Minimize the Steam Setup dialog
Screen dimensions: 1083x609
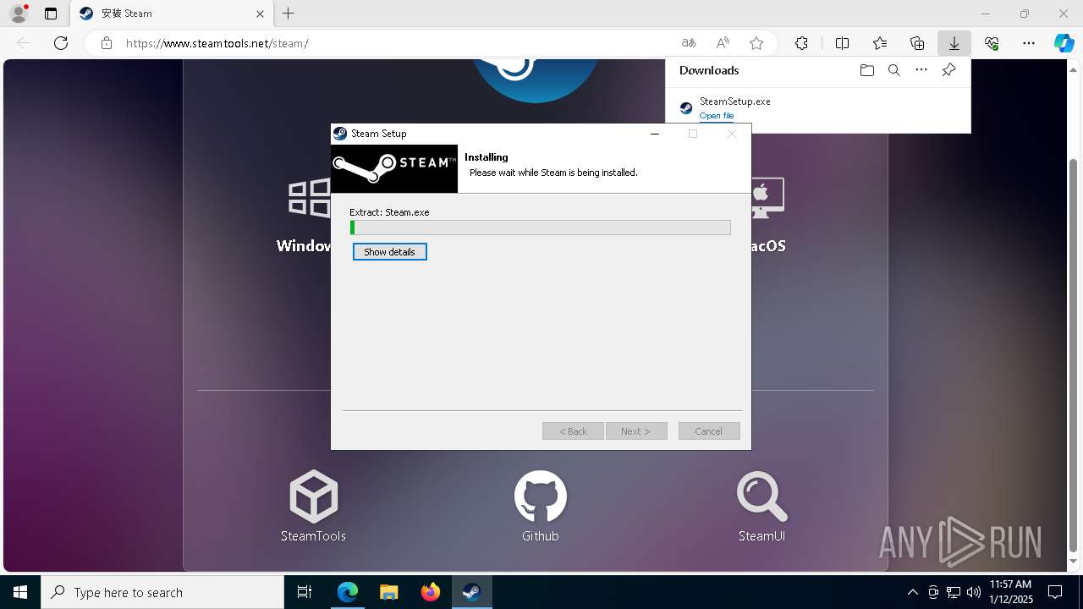(x=655, y=134)
